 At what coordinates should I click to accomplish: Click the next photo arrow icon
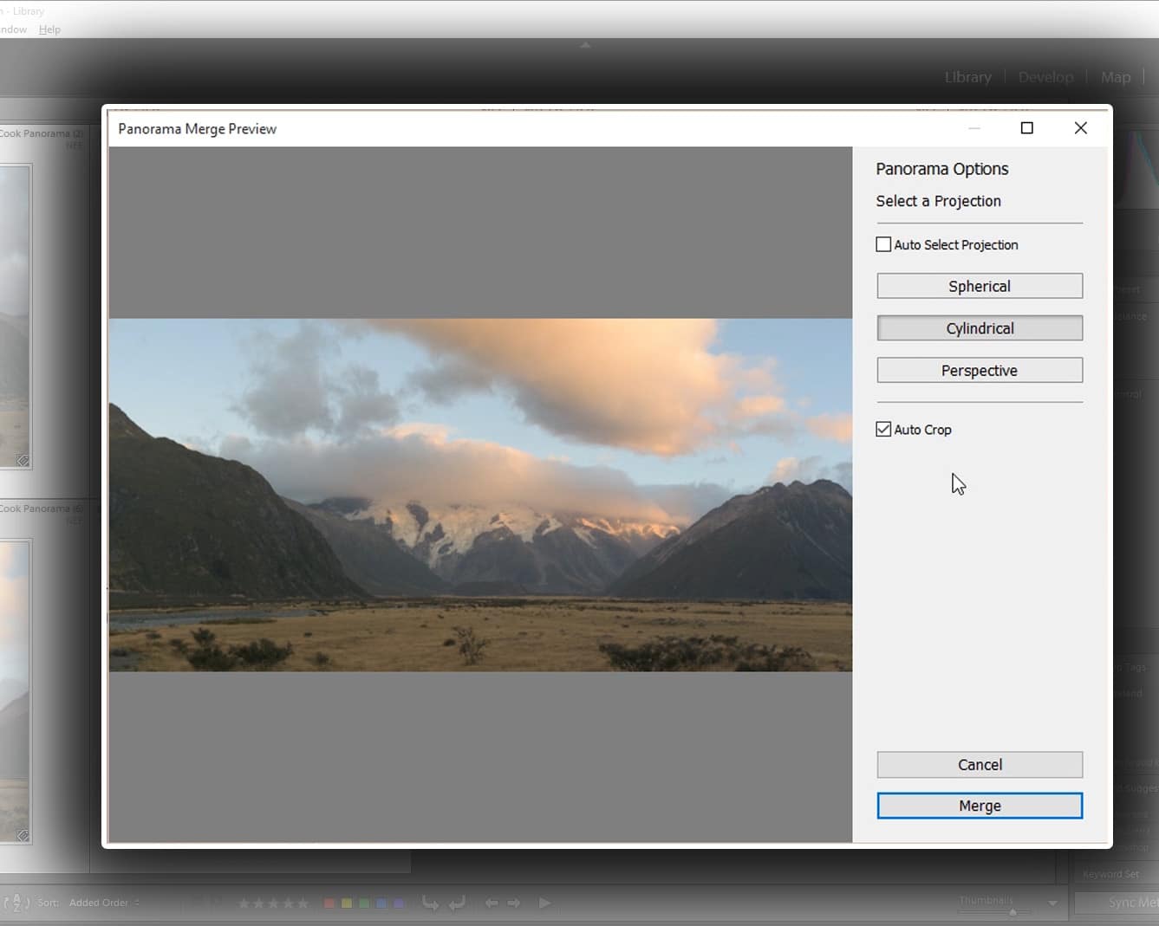514,903
